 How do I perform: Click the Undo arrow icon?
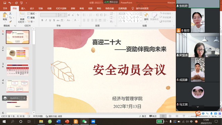pyautogui.click(x=10, y=3)
